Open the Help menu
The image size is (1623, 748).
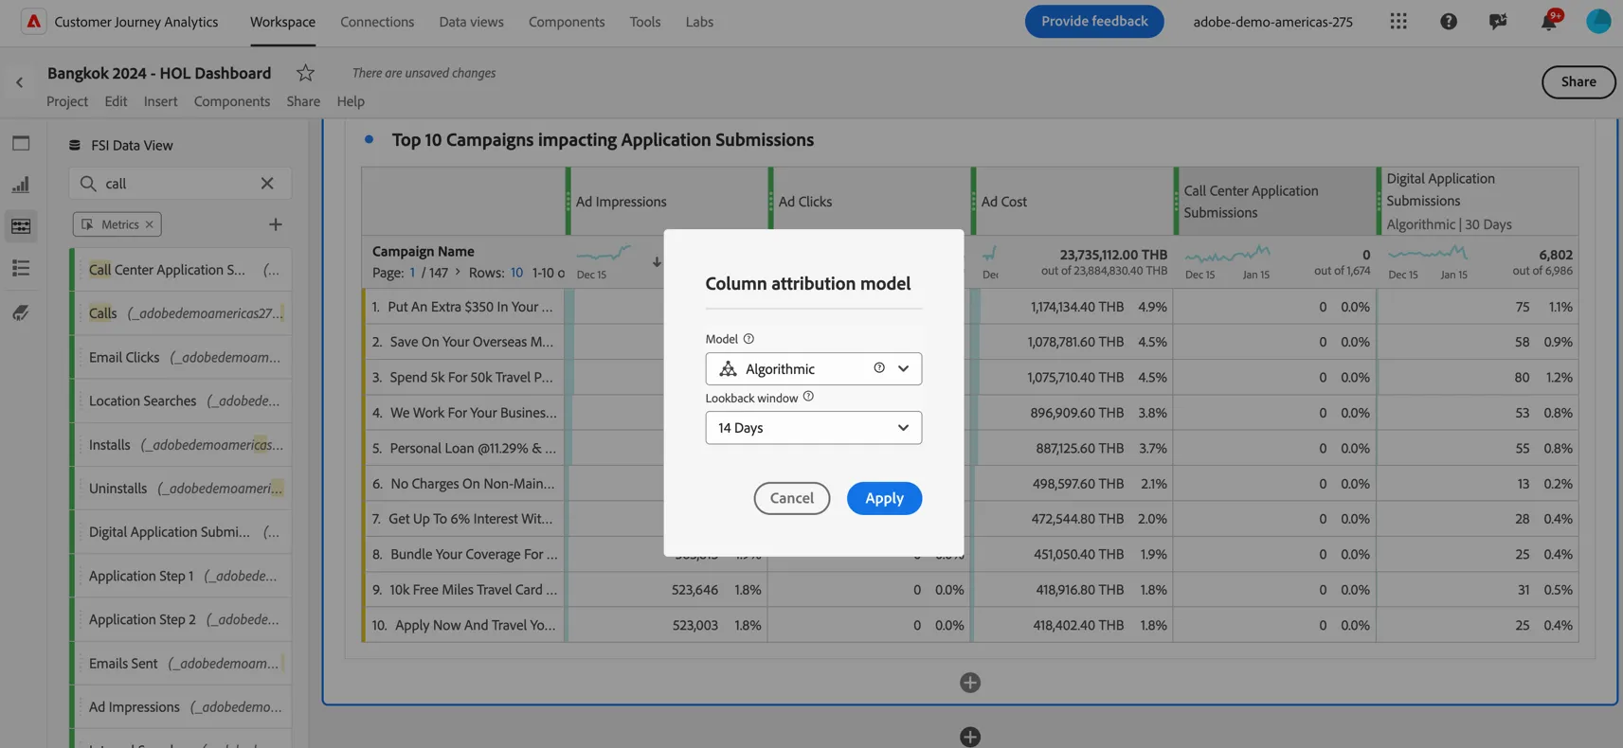pos(351,101)
